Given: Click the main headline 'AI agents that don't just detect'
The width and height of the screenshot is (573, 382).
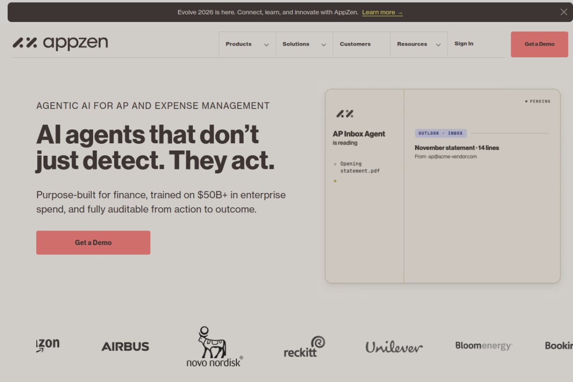Looking at the screenshot, I should click(155, 147).
